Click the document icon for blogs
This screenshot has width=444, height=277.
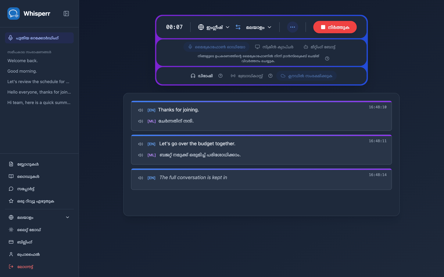[x=11, y=164]
